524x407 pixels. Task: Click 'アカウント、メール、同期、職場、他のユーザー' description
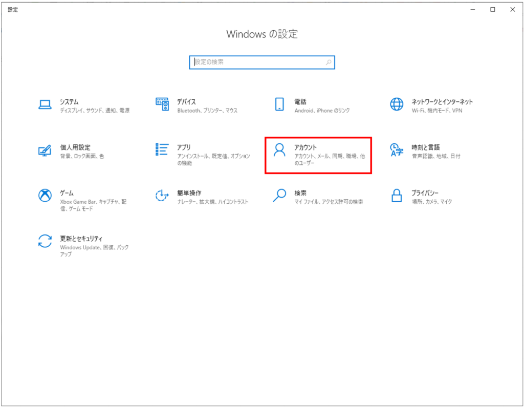(x=330, y=160)
